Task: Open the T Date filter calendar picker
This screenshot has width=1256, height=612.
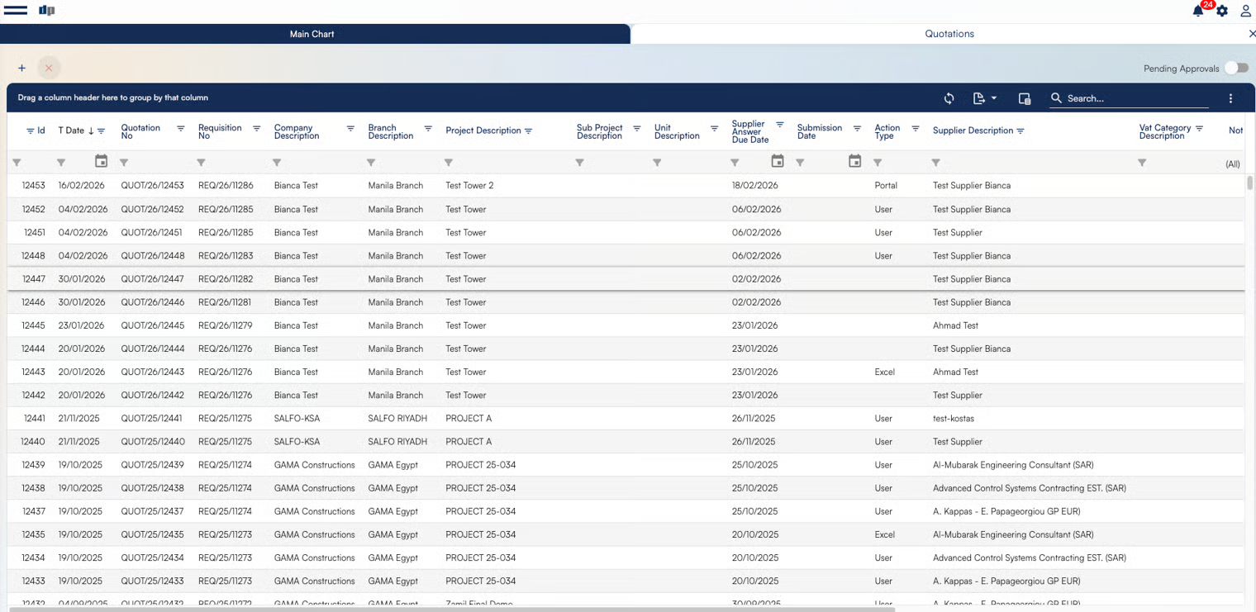Action: pyautogui.click(x=101, y=162)
